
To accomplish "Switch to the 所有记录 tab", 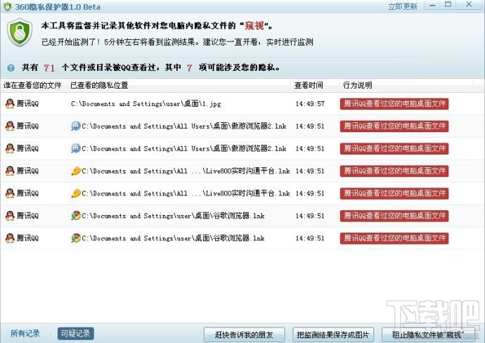I will pyautogui.click(x=25, y=333).
